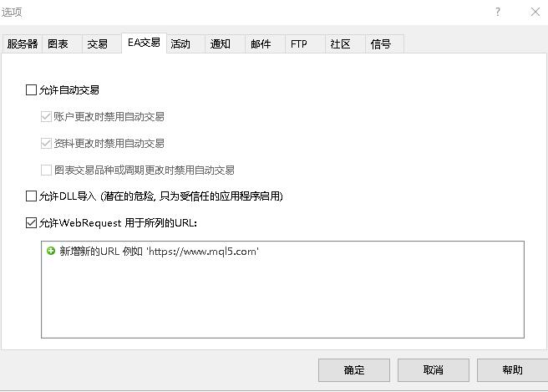Click the question mark help icon

(x=498, y=12)
